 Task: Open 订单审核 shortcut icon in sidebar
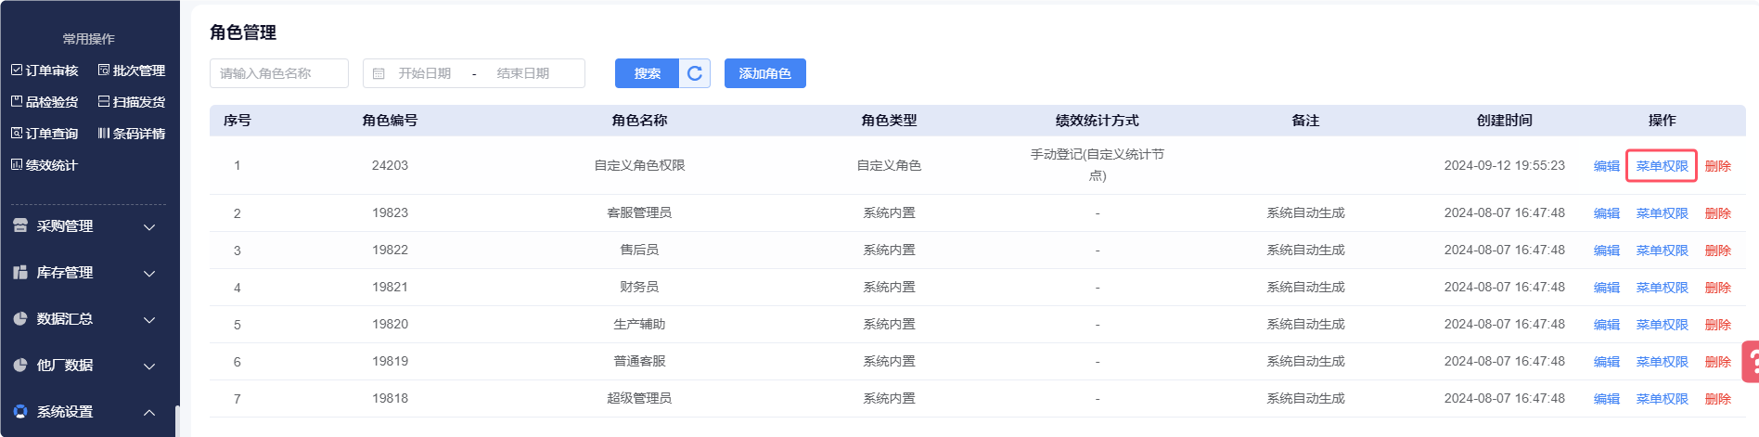(17, 71)
